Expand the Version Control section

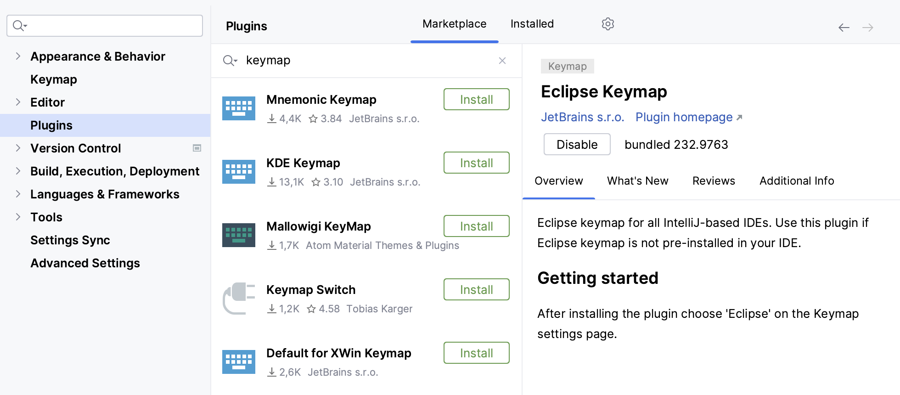point(18,148)
